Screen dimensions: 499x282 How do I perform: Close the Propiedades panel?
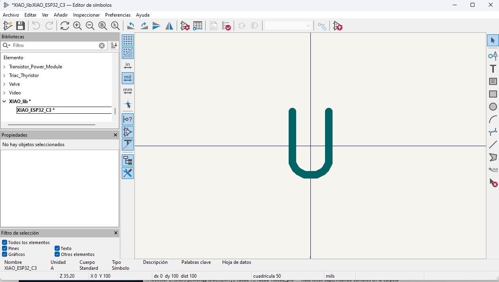point(115,135)
